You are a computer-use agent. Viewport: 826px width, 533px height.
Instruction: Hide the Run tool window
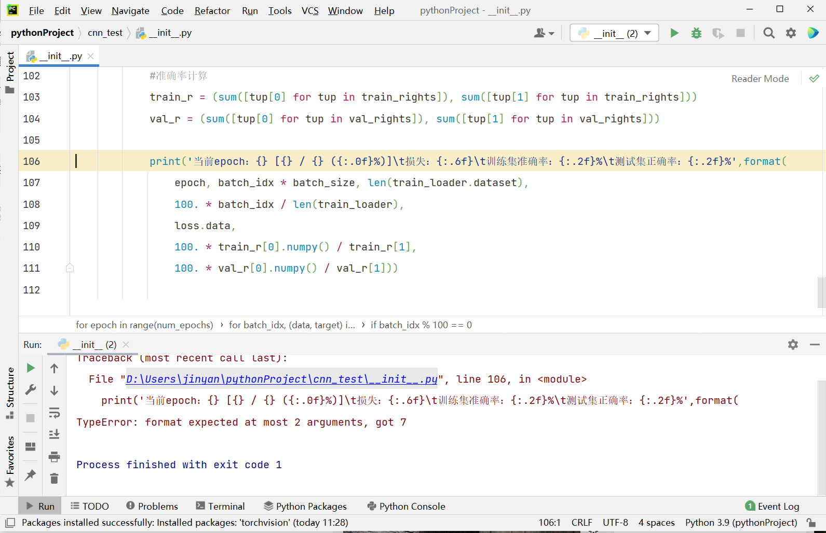pos(815,344)
